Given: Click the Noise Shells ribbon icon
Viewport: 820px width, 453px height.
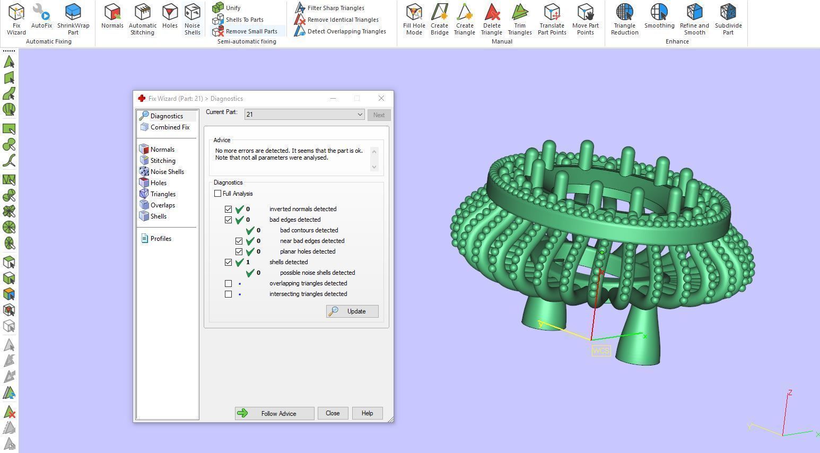Looking at the screenshot, I should [x=192, y=19].
